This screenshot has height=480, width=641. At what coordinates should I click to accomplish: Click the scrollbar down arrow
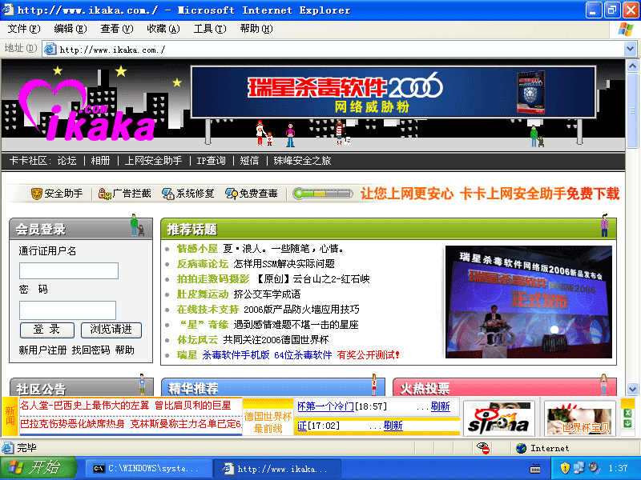(x=632, y=389)
